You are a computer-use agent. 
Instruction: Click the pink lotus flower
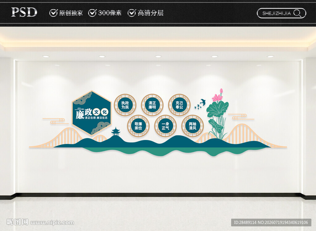(218, 96)
